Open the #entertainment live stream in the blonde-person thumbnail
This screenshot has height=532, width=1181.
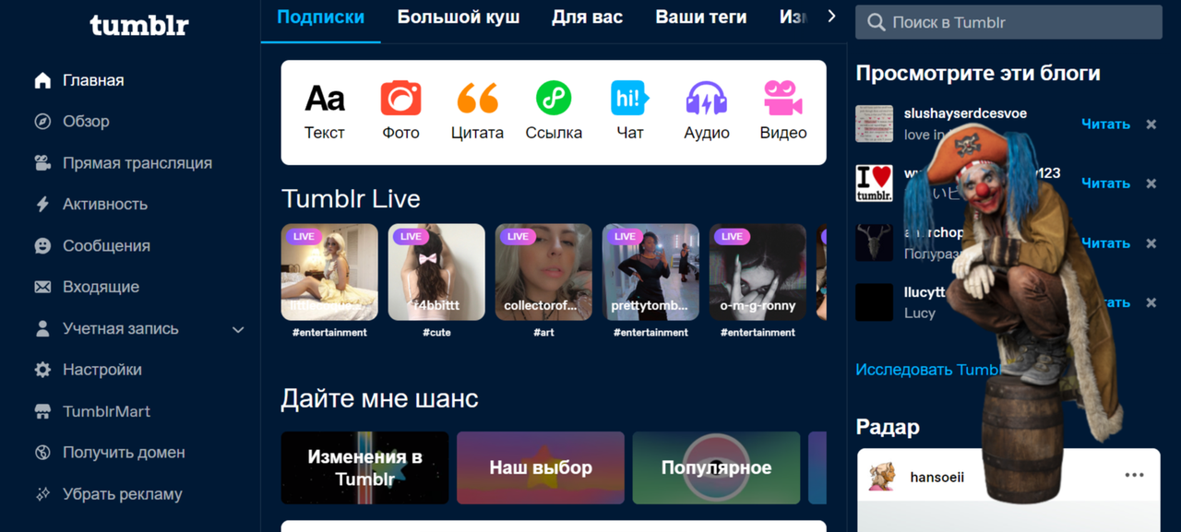(329, 272)
